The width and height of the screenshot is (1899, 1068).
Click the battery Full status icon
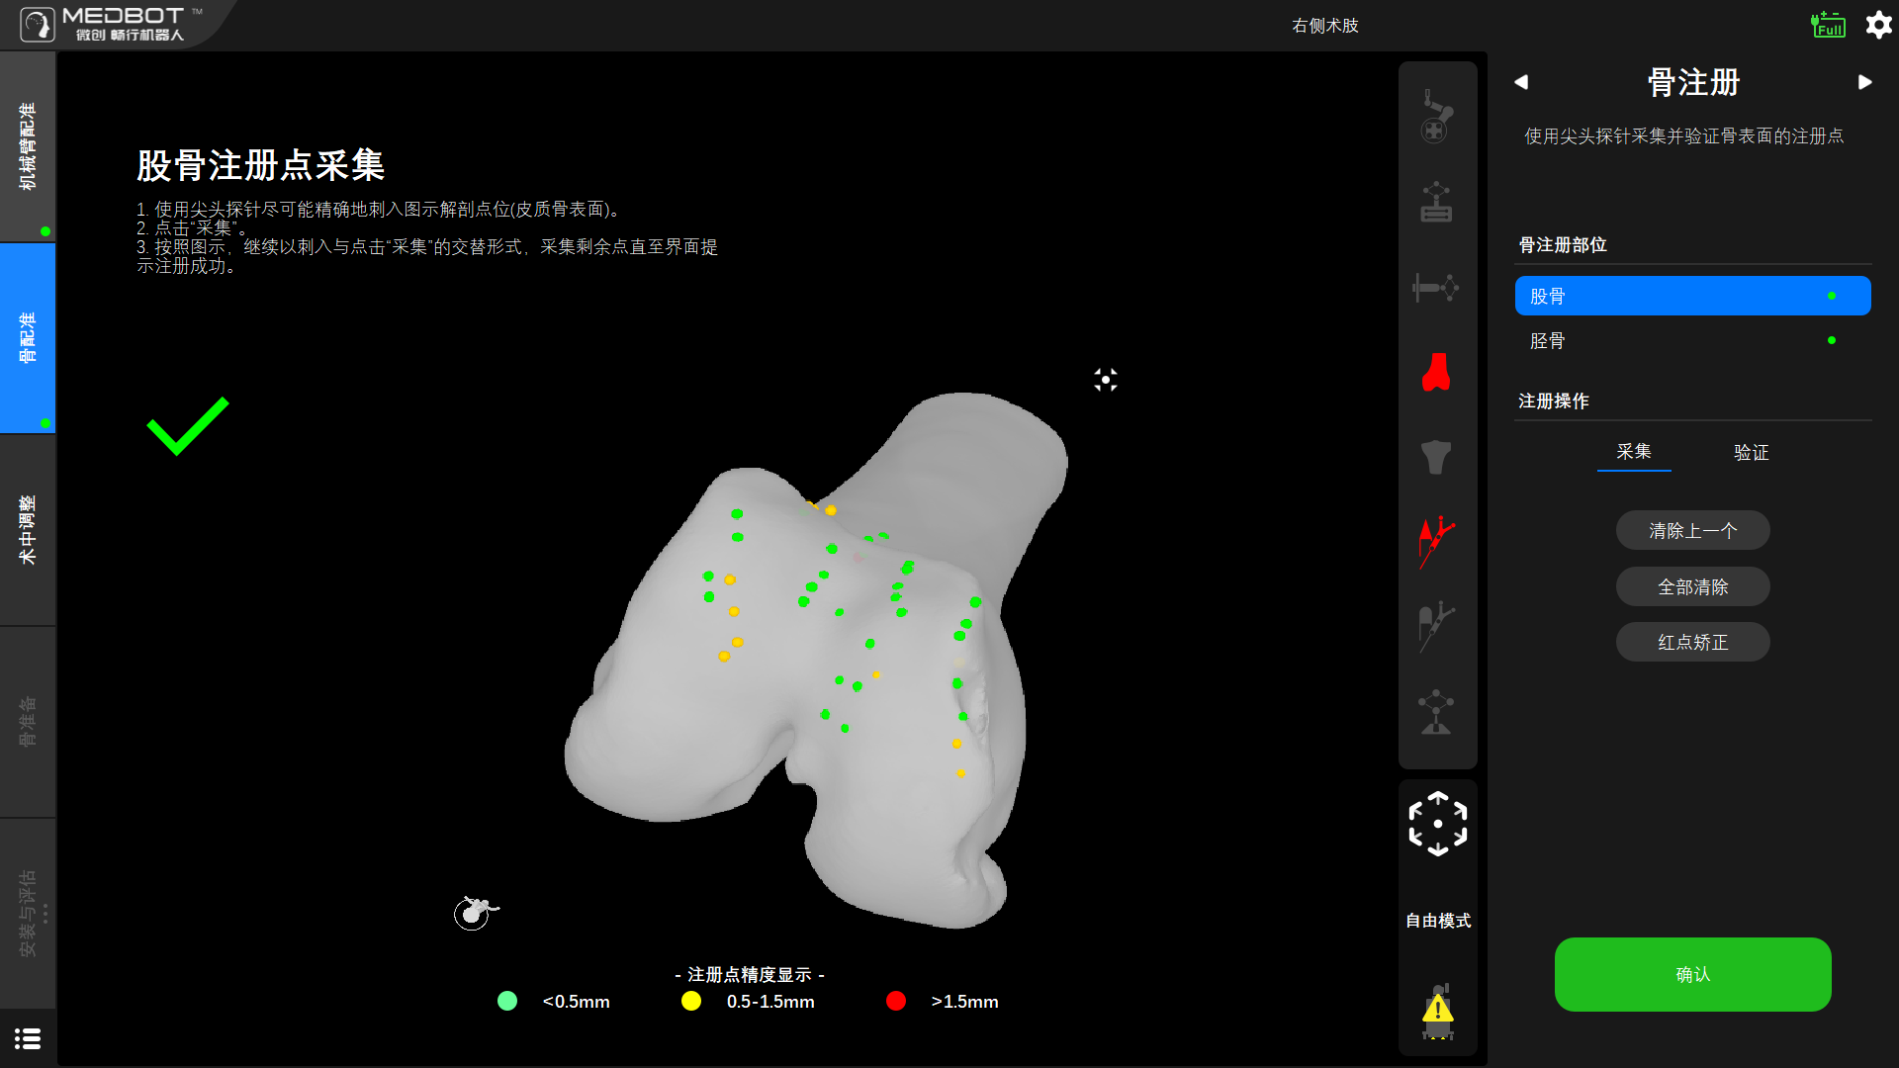point(1828,25)
